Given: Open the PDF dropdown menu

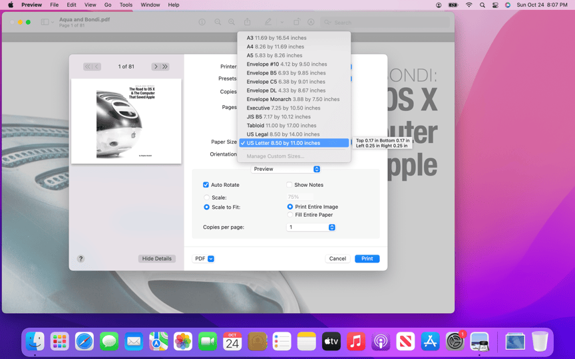Looking at the screenshot, I should click(203, 259).
